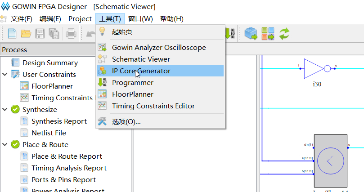Viewport: 364px width, 192px height.
Task: Click FloorPlanner icon in Process tree
Action: point(24,86)
